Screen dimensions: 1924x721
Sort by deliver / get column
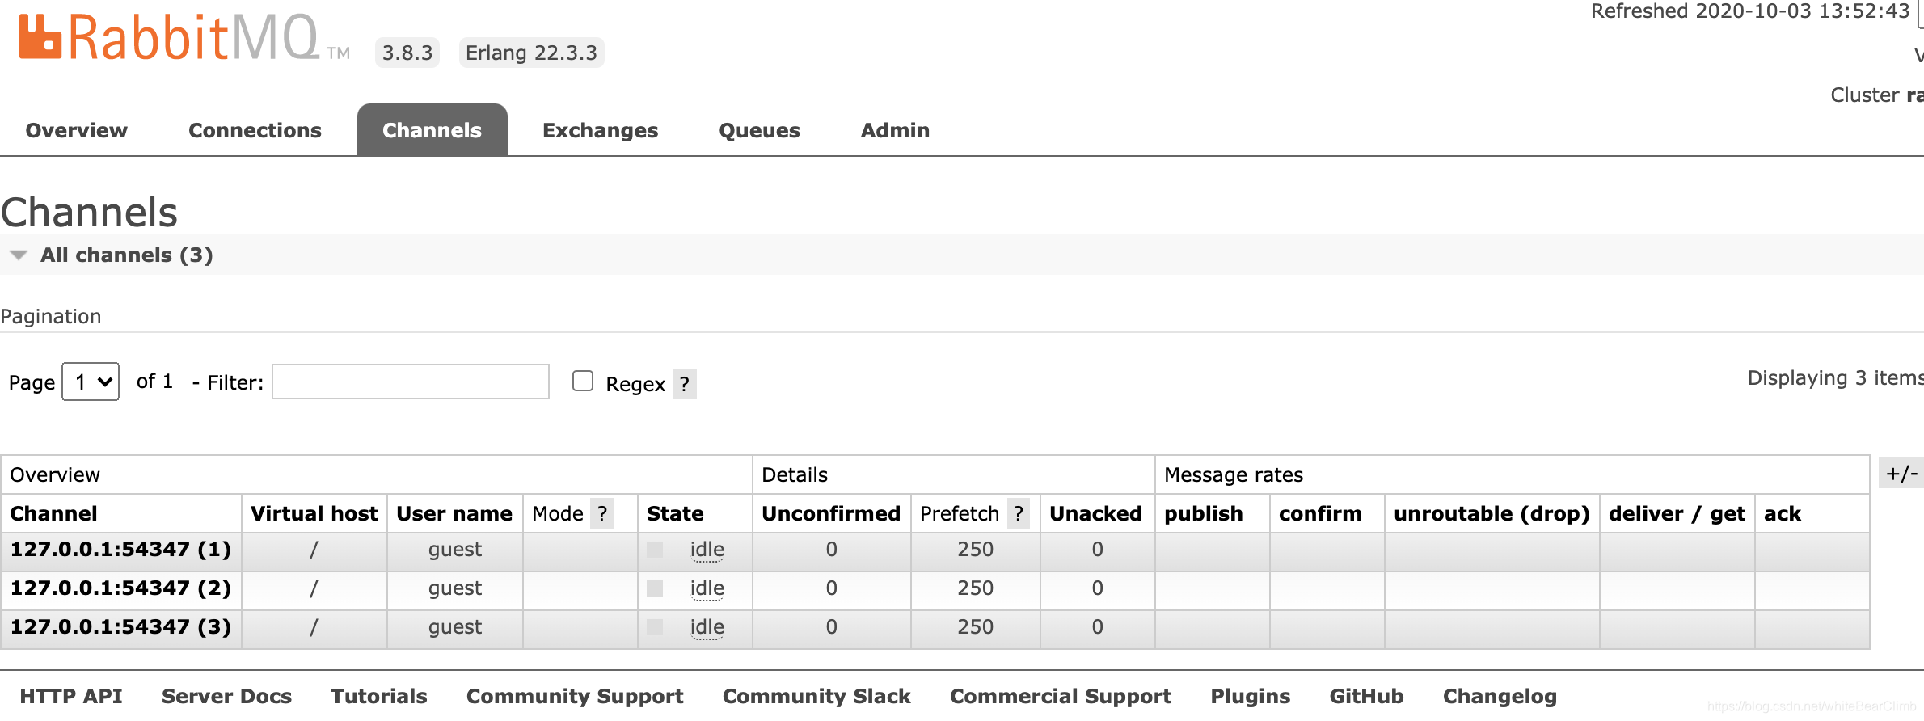pyautogui.click(x=1677, y=513)
